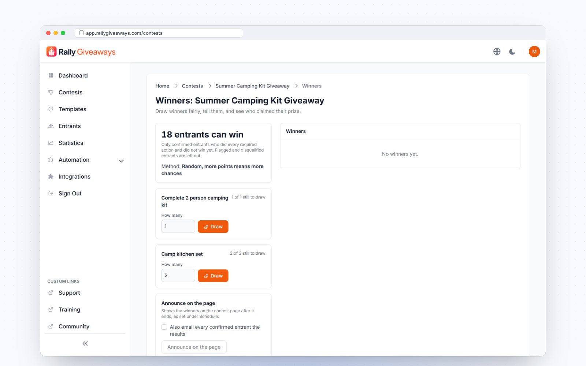Screen dimensions: 586x366
Task: Click the Sign Out arrow icon
Action: click(51, 193)
